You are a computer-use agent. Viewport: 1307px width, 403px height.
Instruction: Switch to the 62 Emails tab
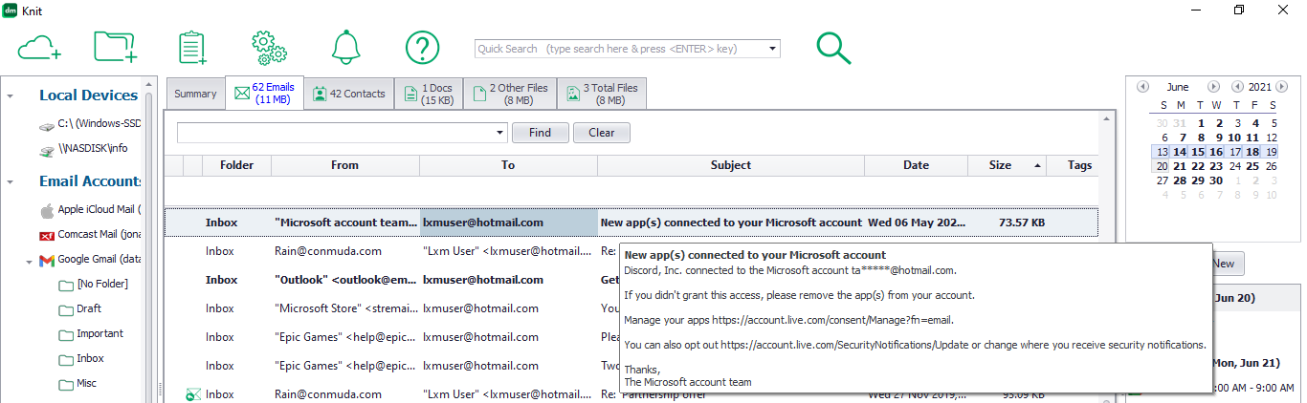(265, 93)
